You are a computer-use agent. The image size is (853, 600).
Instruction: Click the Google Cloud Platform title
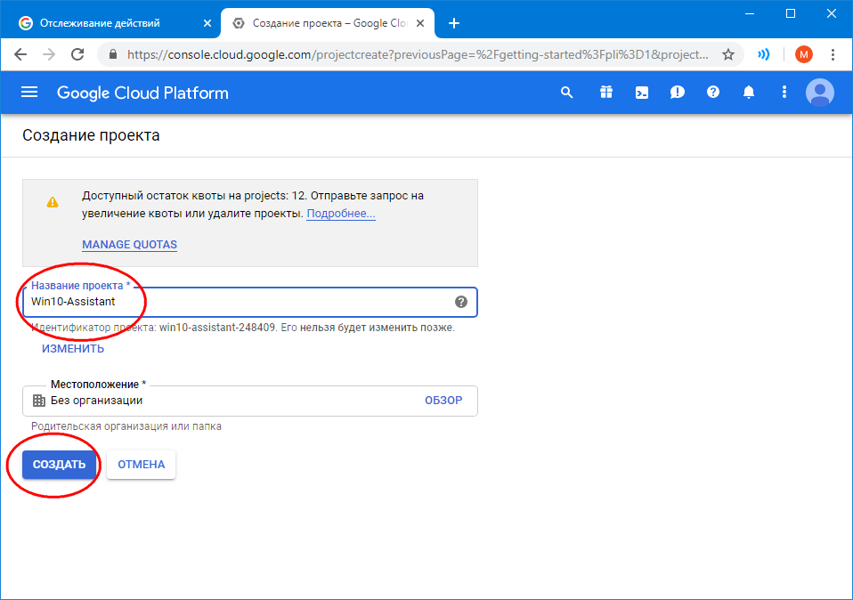(x=142, y=93)
